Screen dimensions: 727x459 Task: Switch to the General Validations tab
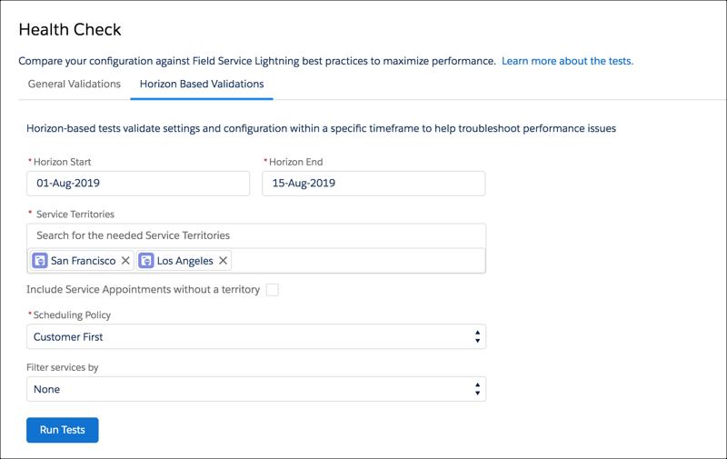click(x=75, y=84)
